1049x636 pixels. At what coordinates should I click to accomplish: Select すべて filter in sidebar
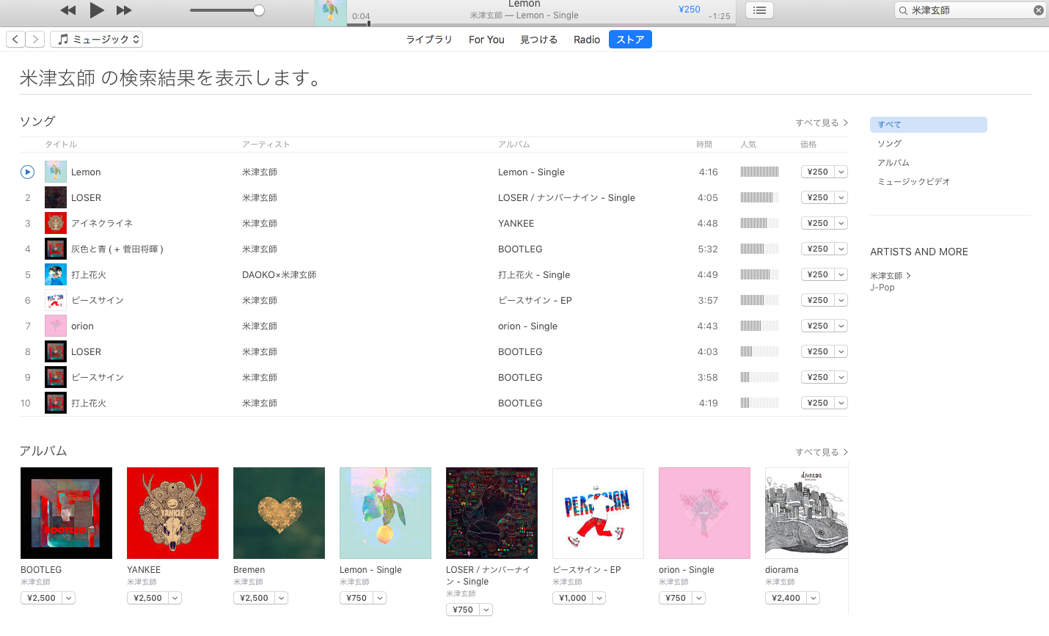(929, 125)
